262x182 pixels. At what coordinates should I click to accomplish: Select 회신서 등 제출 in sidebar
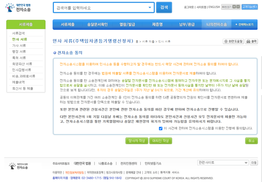point(23,88)
